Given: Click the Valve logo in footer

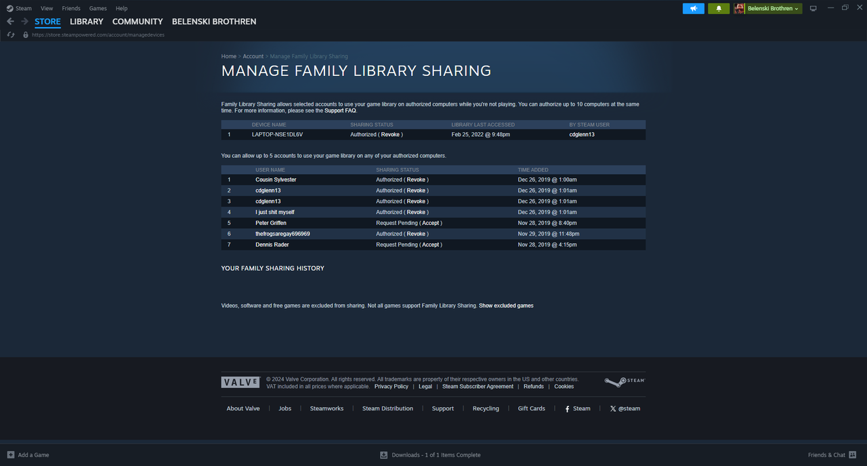Looking at the screenshot, I should click(x=240, y=382).
